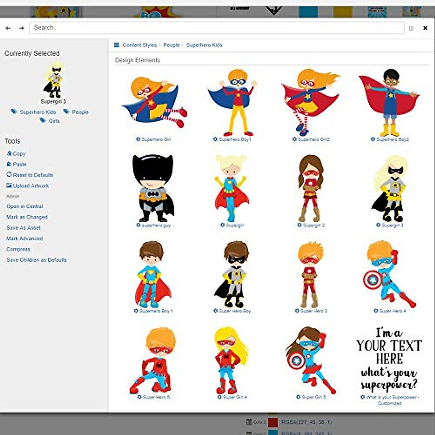Choose Compress in admin tools
Image resolution: width=435 pixels, height=435 pixels.
pos(18,249)
